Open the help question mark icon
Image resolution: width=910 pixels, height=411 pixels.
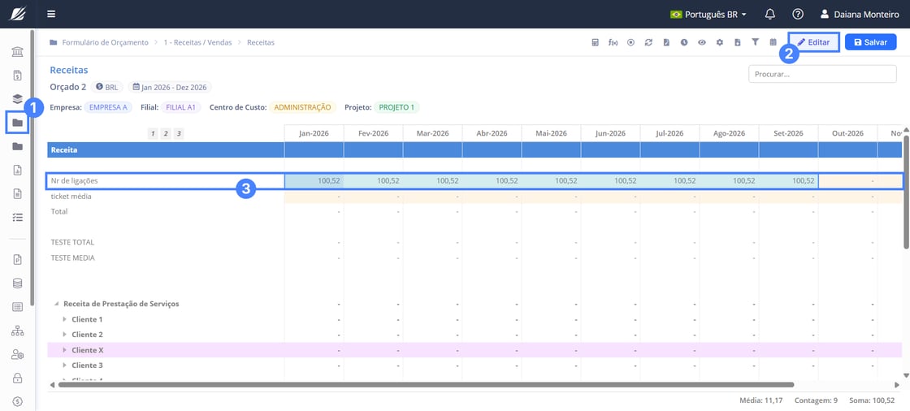(x=798, y=14)
